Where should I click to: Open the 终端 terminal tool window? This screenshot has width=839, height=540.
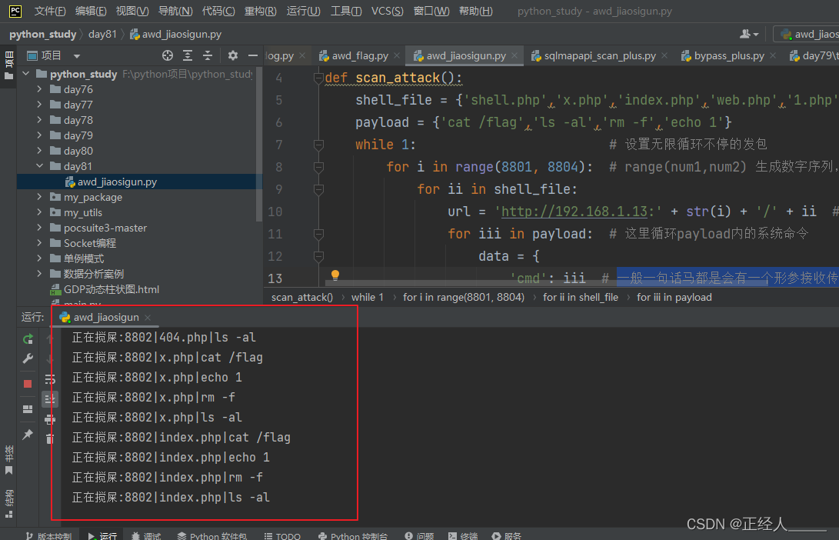click(463, 535)
